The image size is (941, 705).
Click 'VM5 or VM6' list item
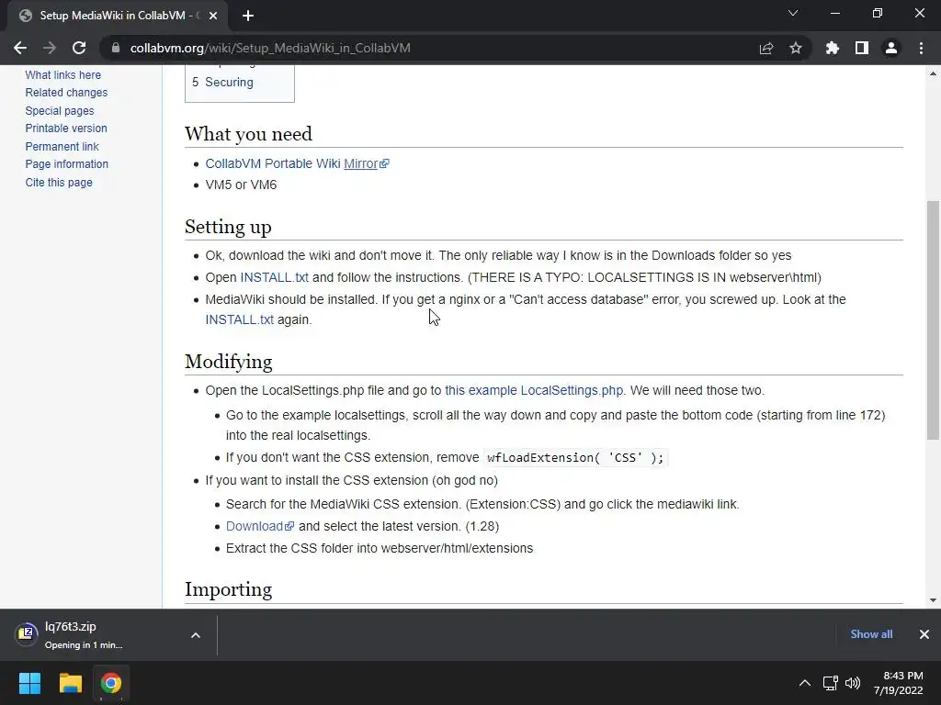(x=241, y=185)
